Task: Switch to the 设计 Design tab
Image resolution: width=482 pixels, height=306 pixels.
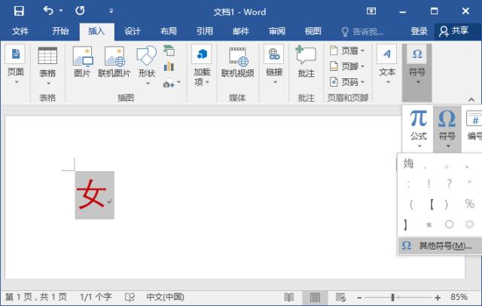Action: coord(133,31)
